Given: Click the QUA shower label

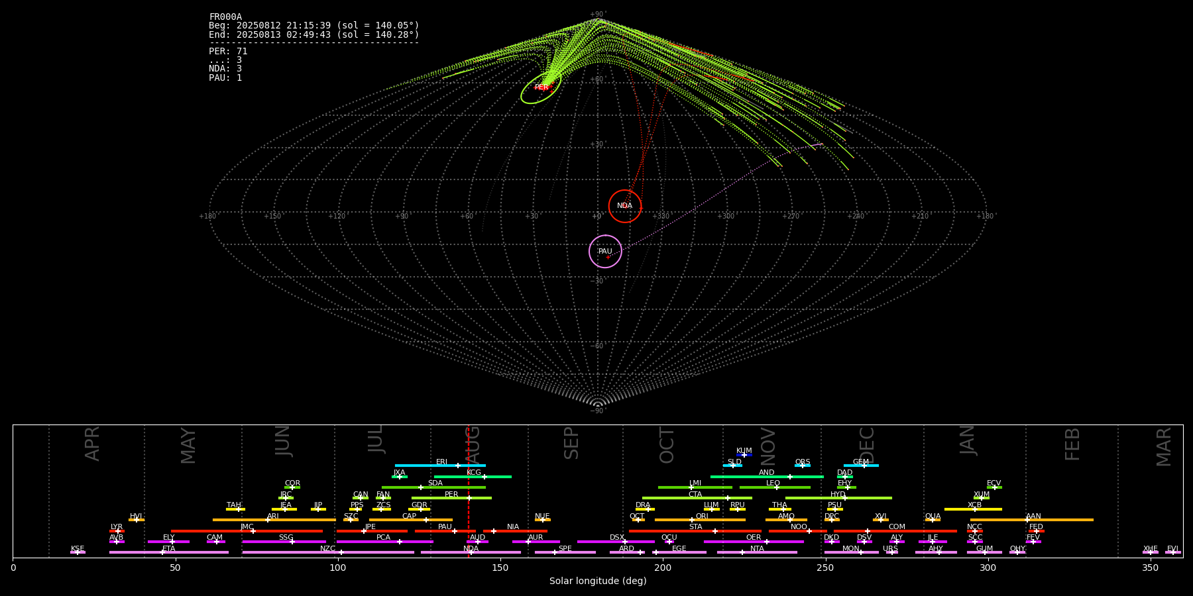Looking at the screenshot, I should tap(933, 517).
